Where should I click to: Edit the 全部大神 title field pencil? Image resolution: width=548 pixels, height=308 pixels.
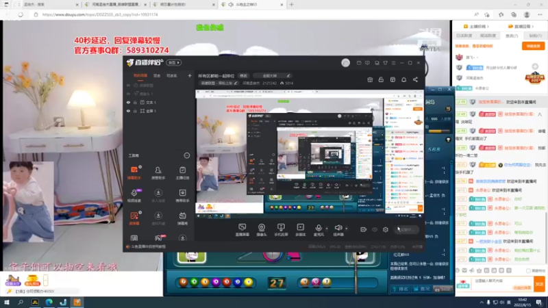pos(288,76)
